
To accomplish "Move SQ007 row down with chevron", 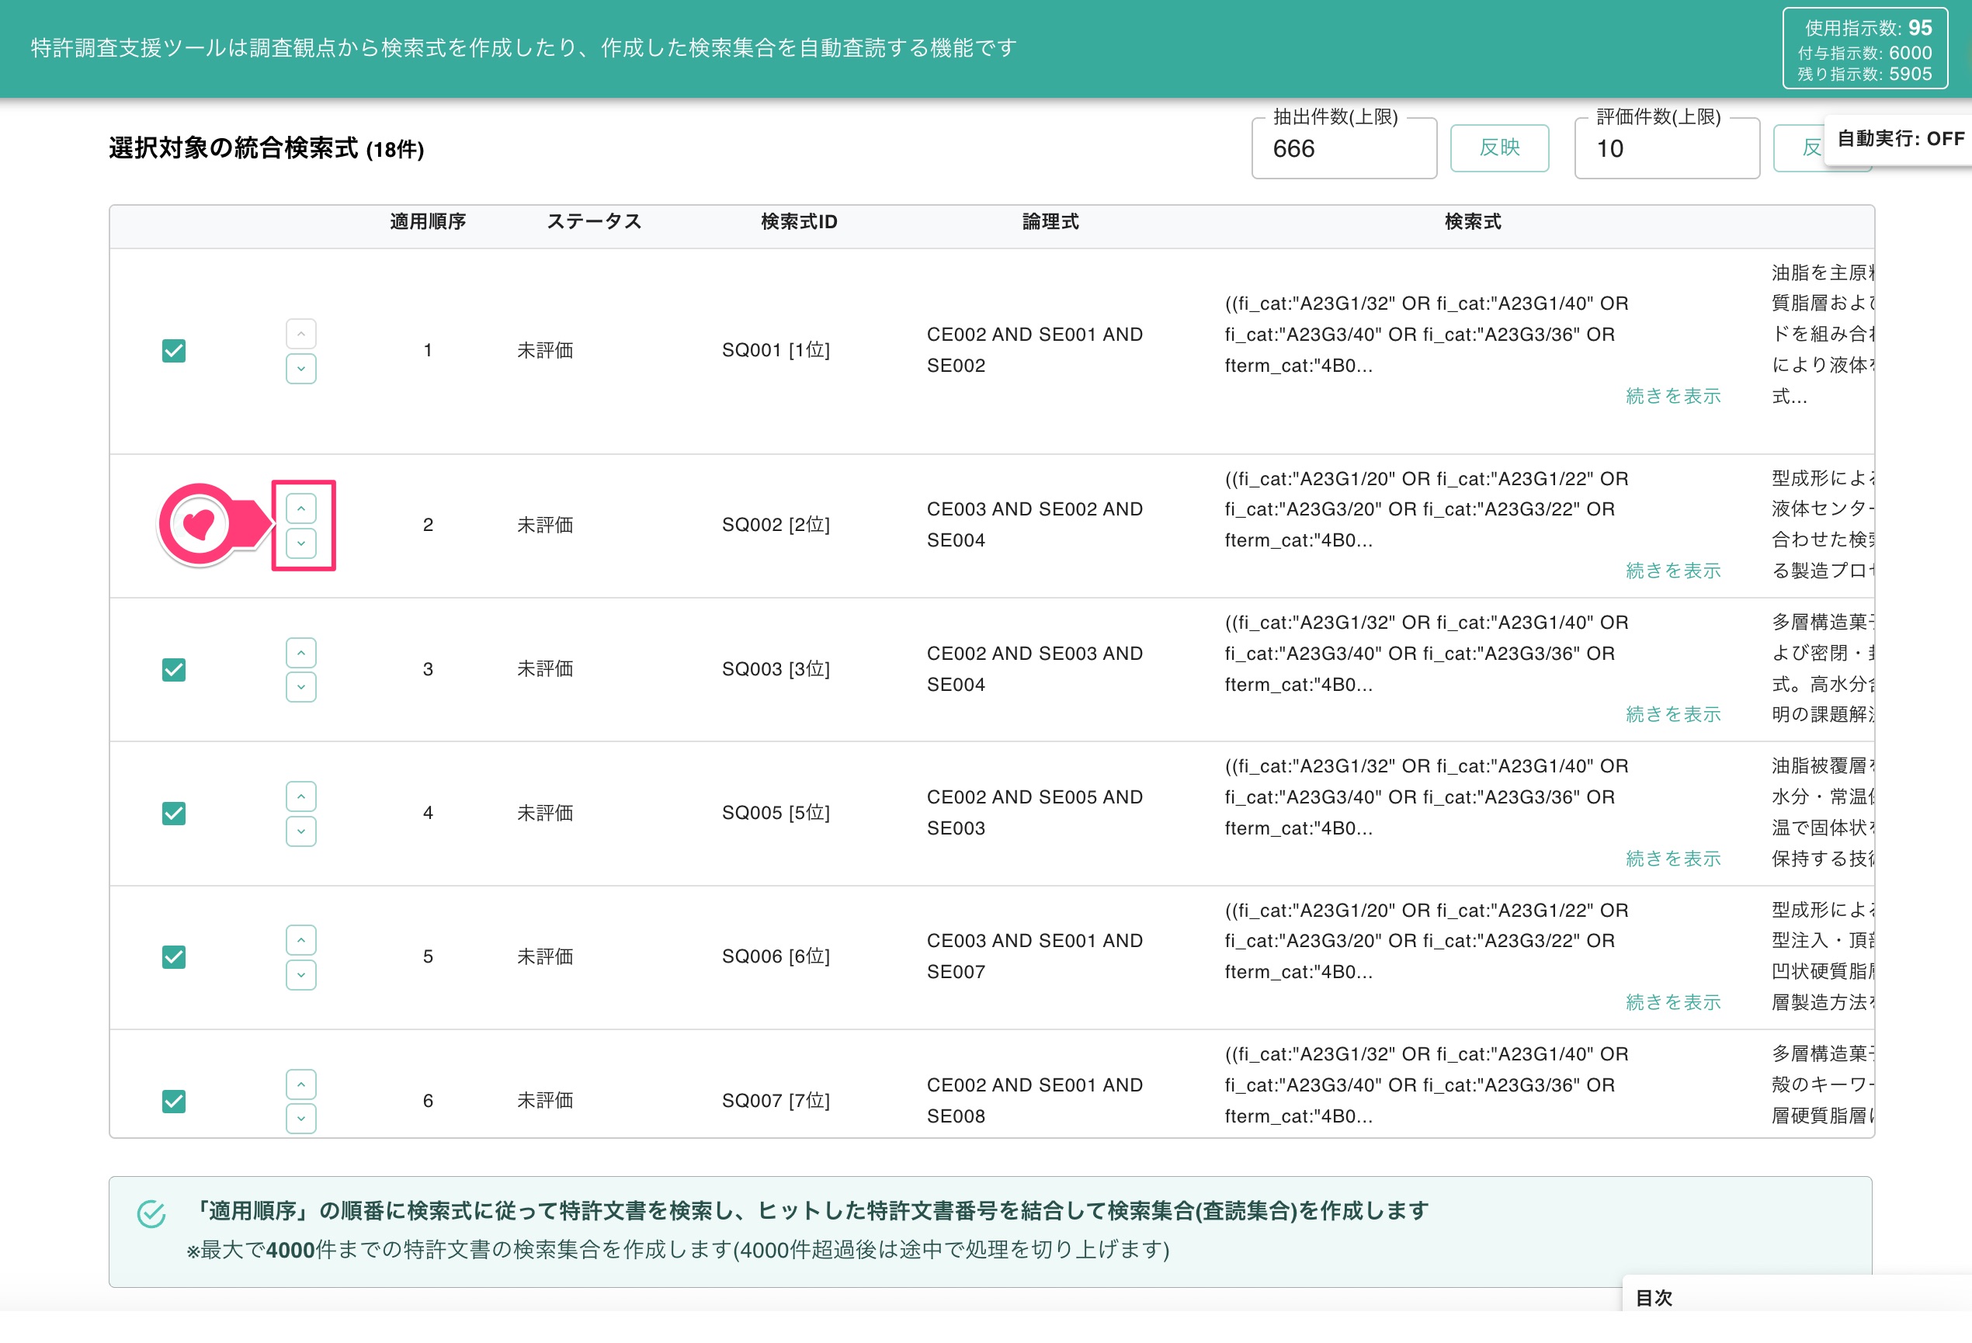I will (x=301, y=1119).
